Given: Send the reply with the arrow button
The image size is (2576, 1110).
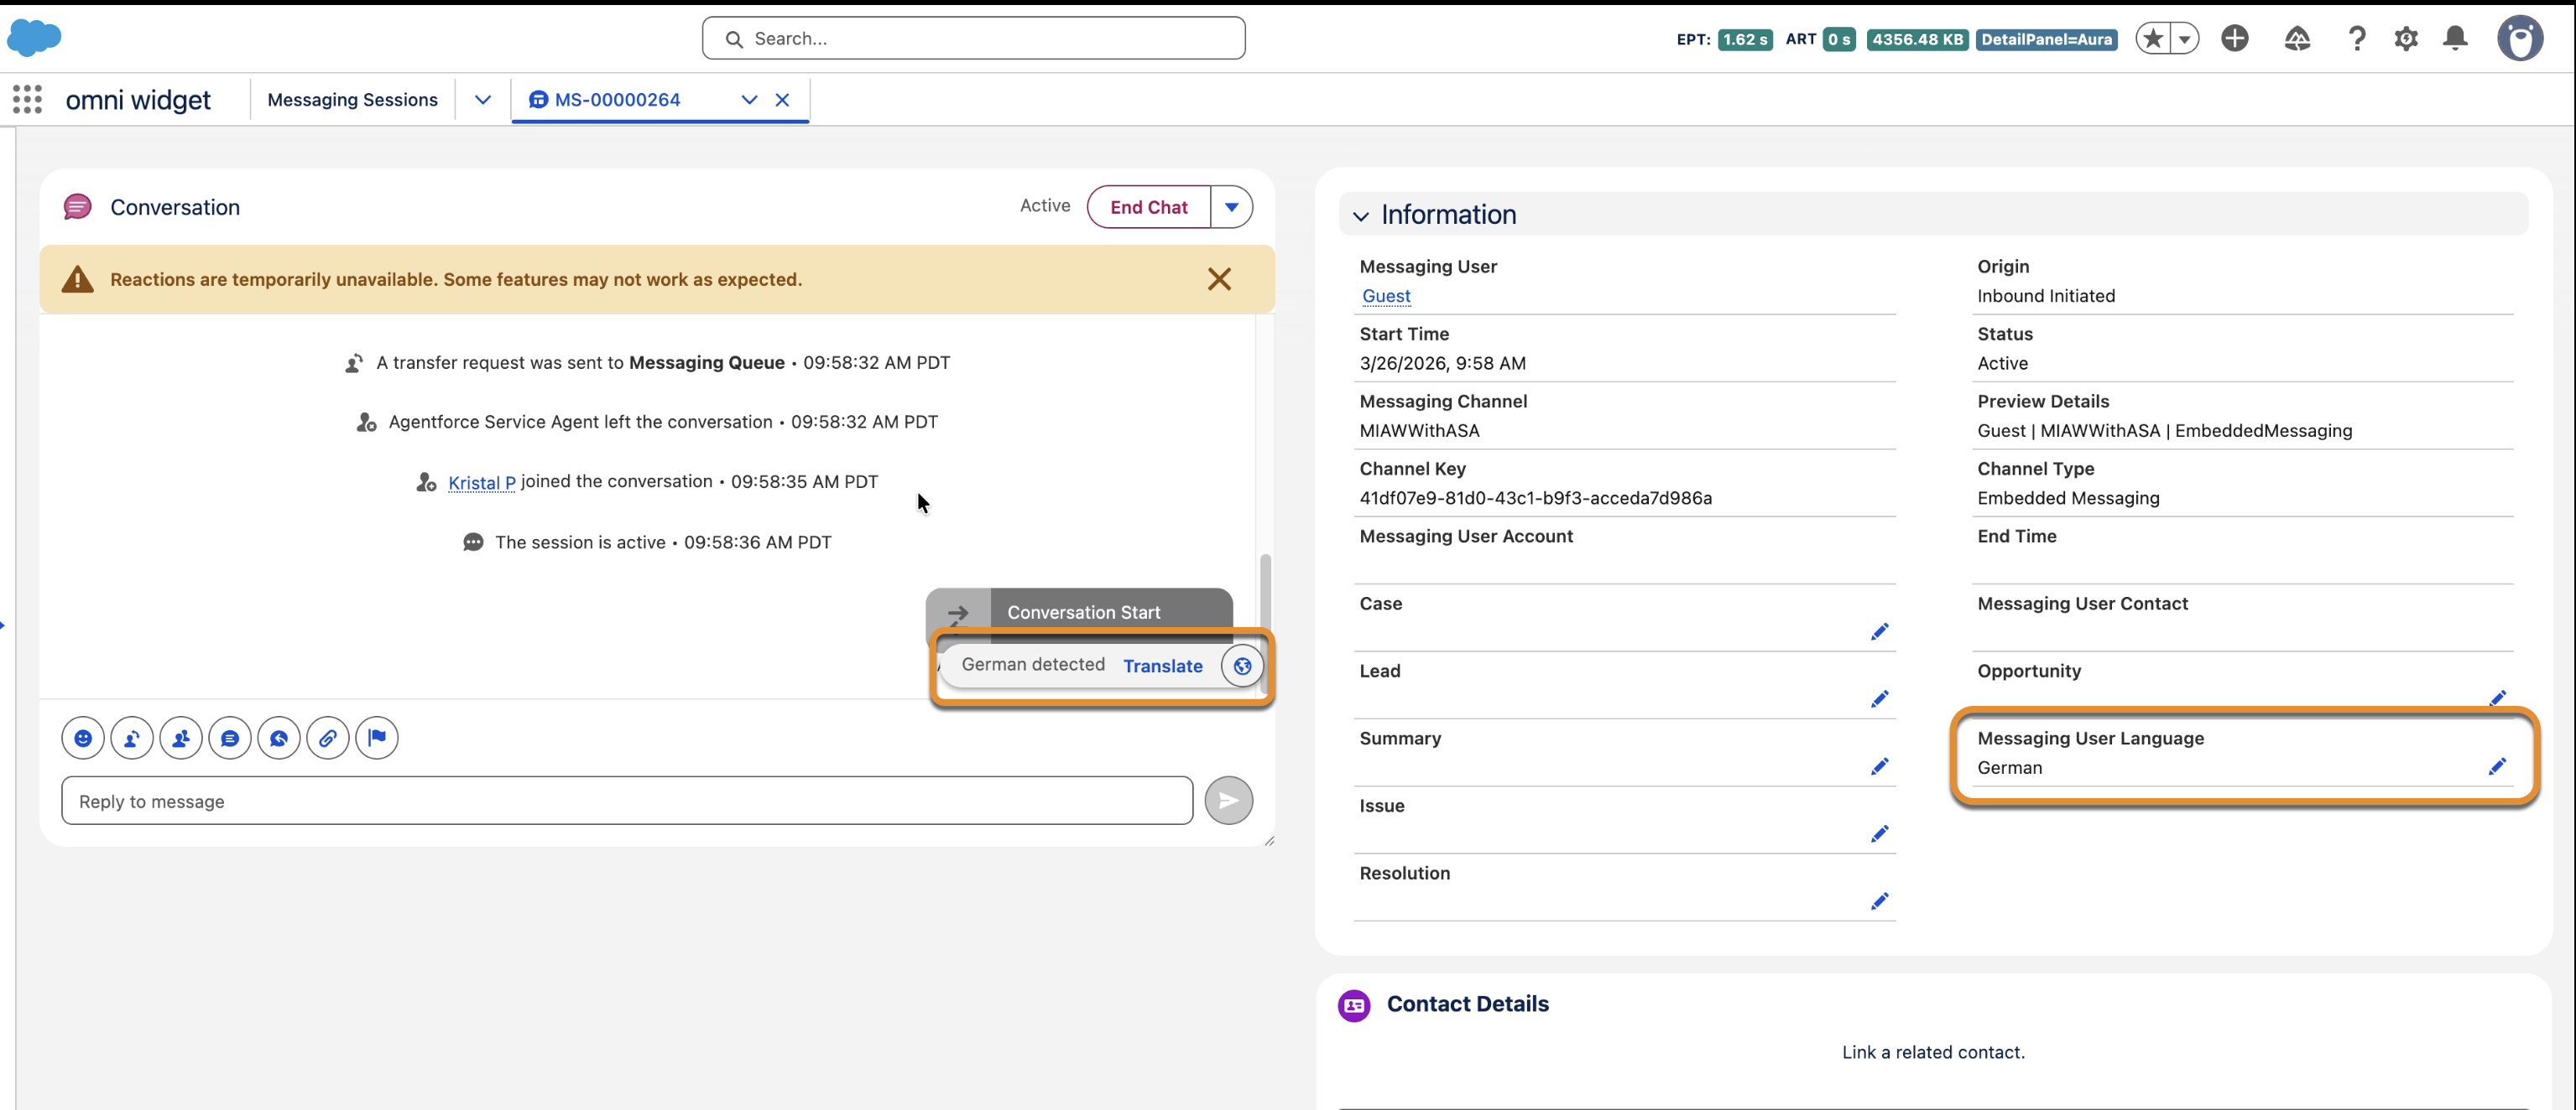Looking at the screenshot, I should click(x=1228, y=801).
